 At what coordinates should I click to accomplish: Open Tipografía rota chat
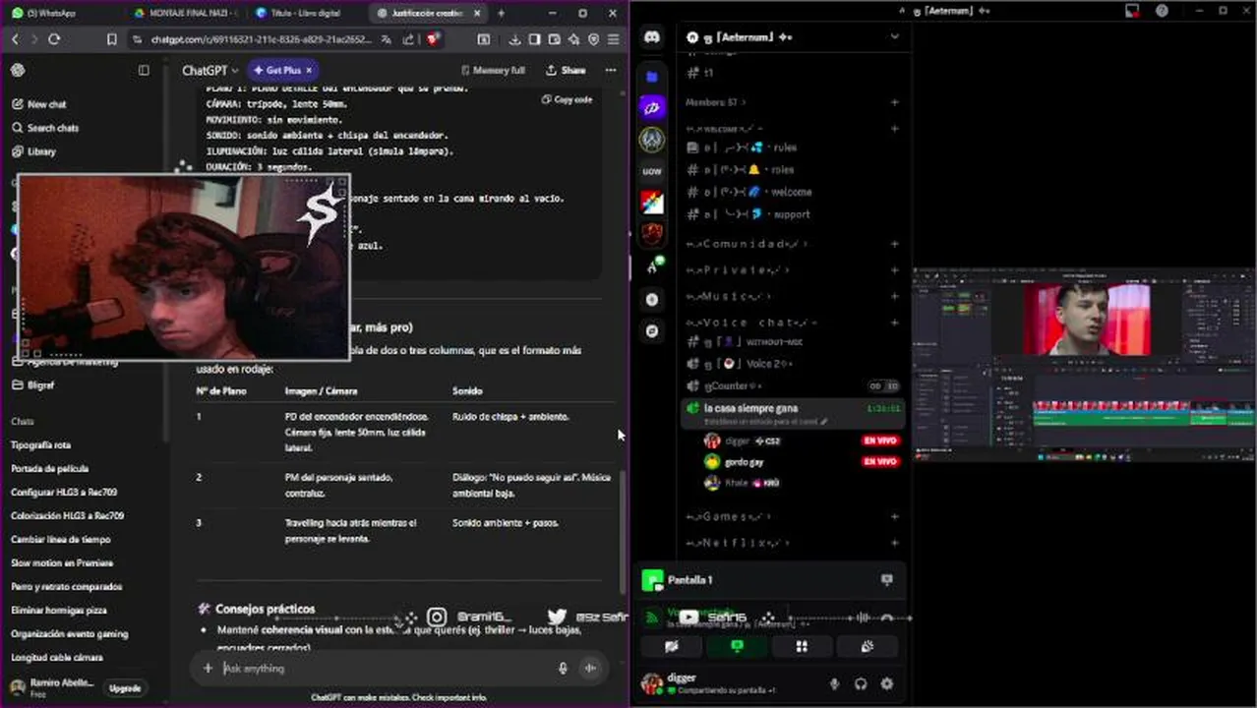pos(40,445)
